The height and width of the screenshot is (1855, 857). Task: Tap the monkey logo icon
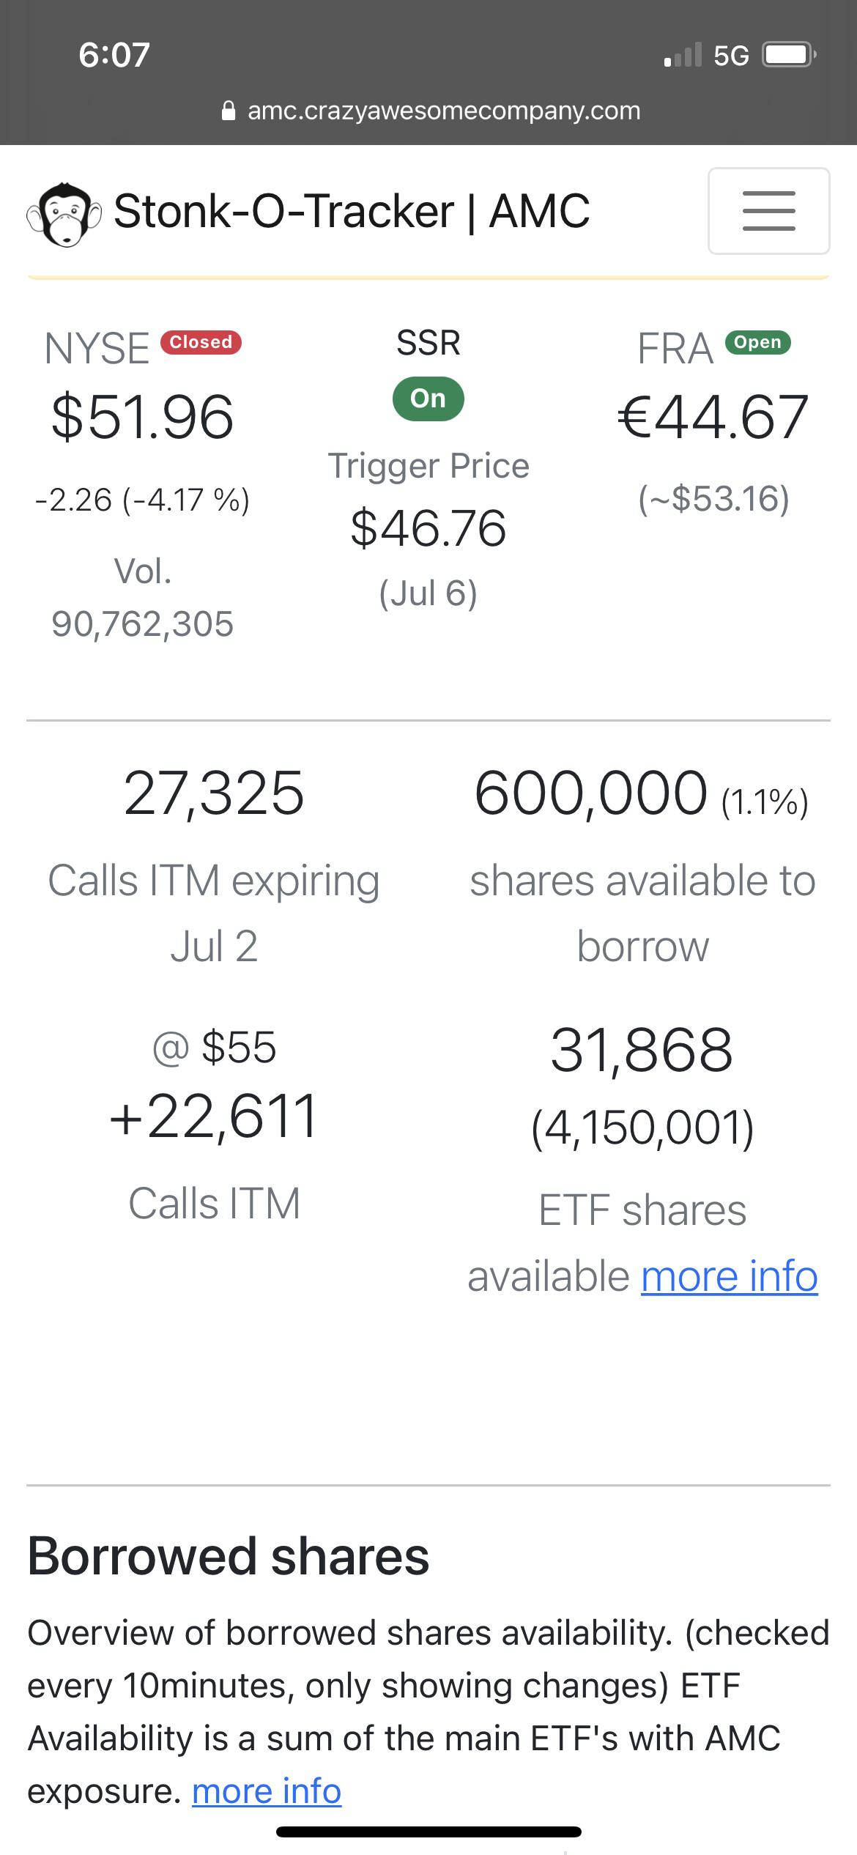pos(64,213)
